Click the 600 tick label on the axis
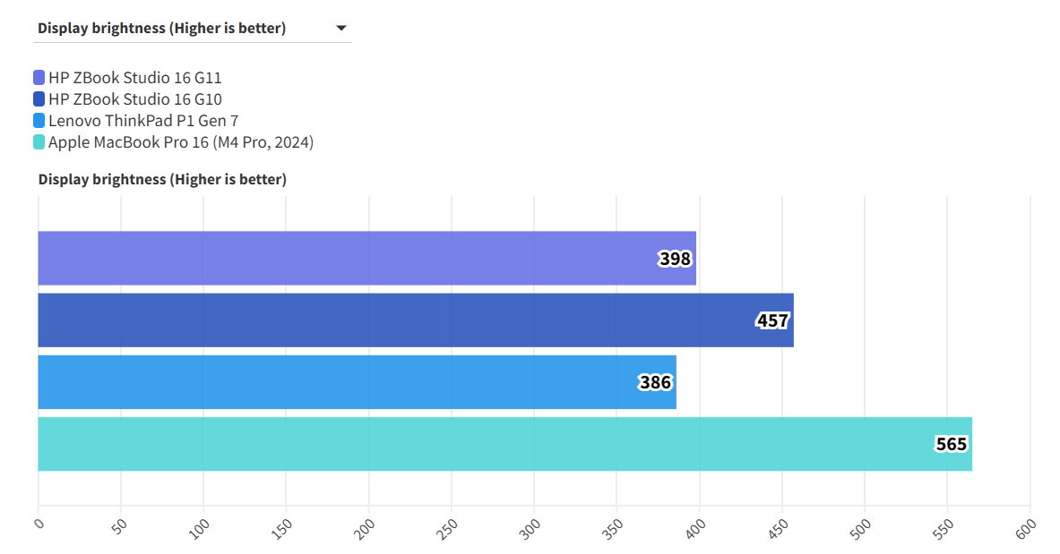The image size is (1060, 554). click(x=1025, y=528)
